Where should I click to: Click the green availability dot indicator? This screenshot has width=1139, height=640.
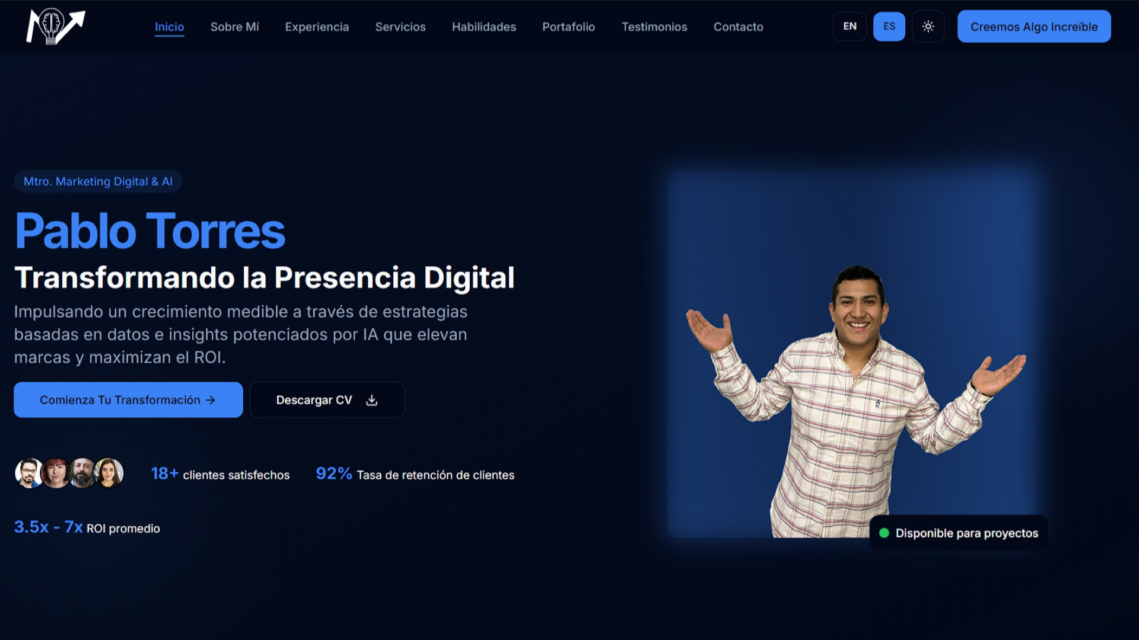click(x=885, y=533)
